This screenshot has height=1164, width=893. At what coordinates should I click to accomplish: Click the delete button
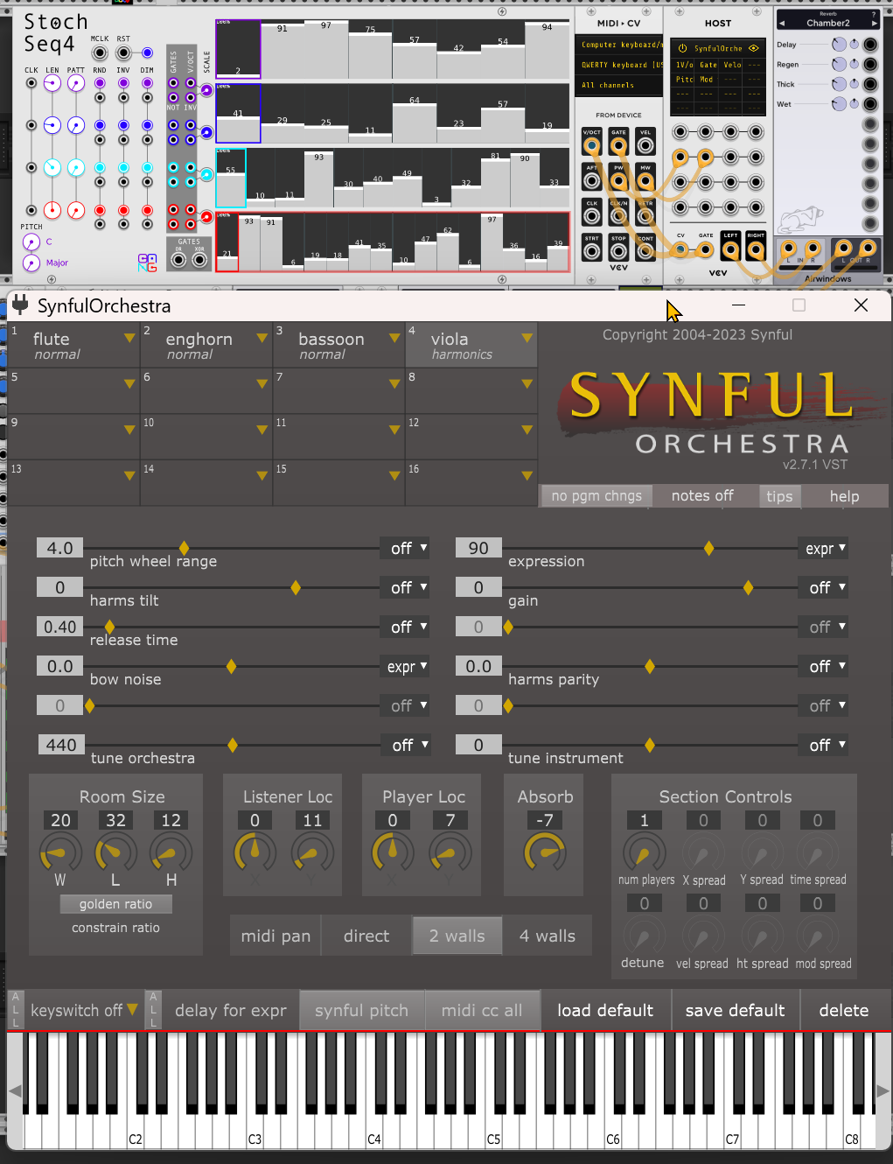tap(844, 1010)
